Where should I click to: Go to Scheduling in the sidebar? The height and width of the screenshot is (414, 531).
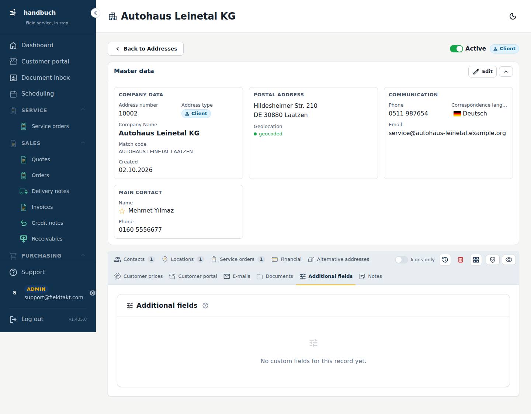click(48, 94)
